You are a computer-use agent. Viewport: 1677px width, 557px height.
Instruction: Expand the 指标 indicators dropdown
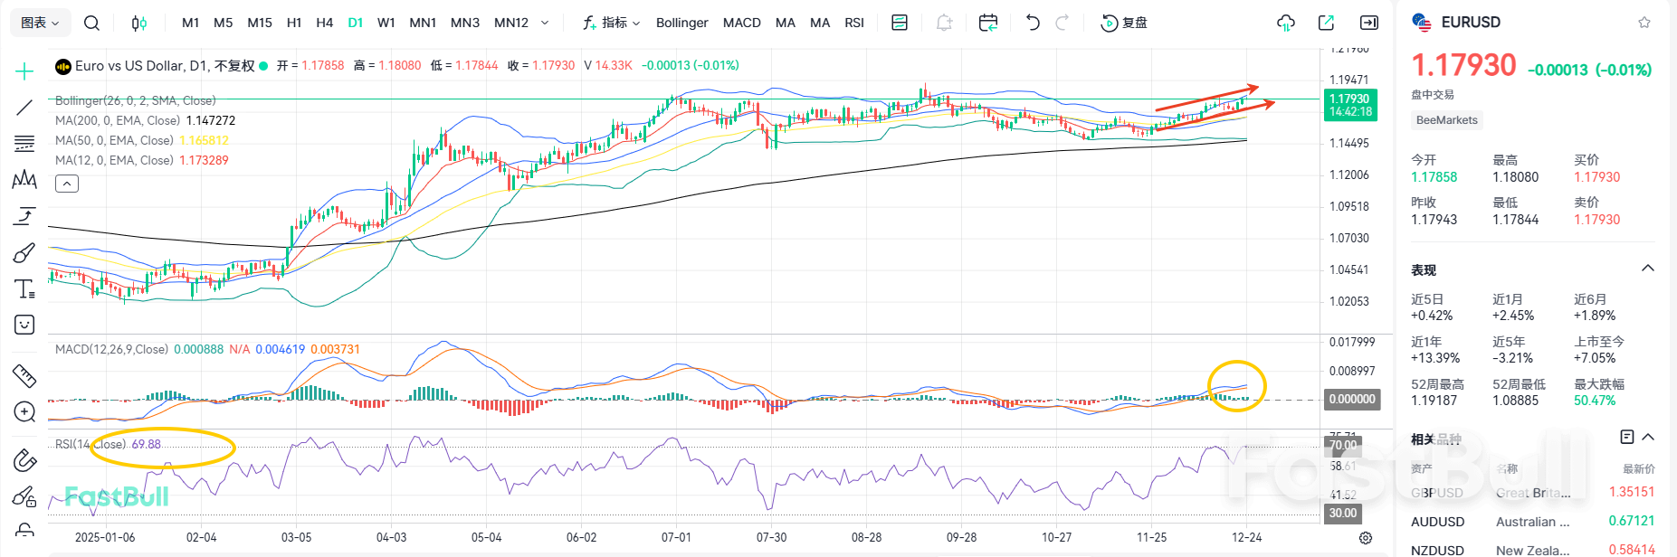click(x=612, y=23)
